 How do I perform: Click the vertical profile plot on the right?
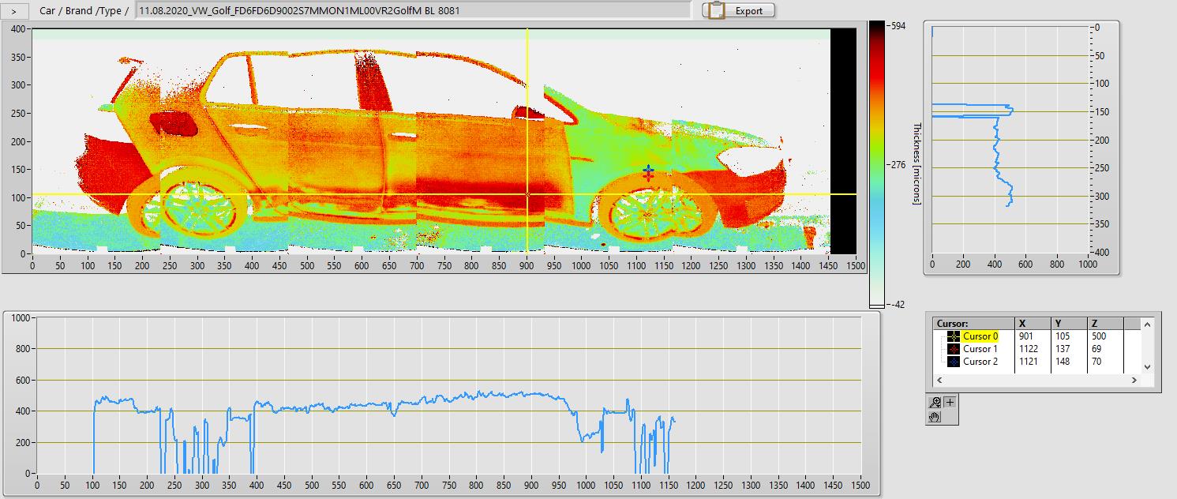click(1010, 139)
